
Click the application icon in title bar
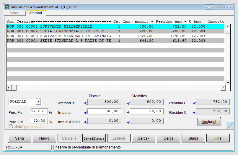tap(7, 7)
